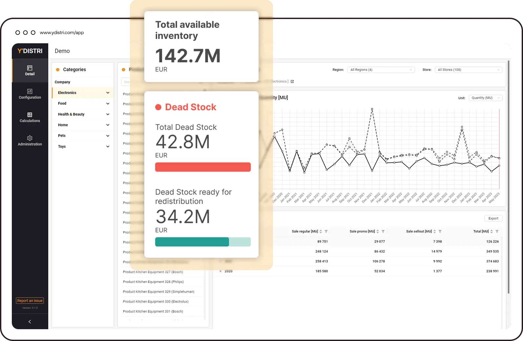
Task: Click the Report an issue button
Action: click(30, 301)
